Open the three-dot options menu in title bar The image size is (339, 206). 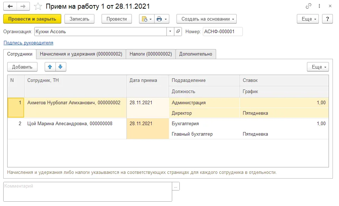point(319,6)
